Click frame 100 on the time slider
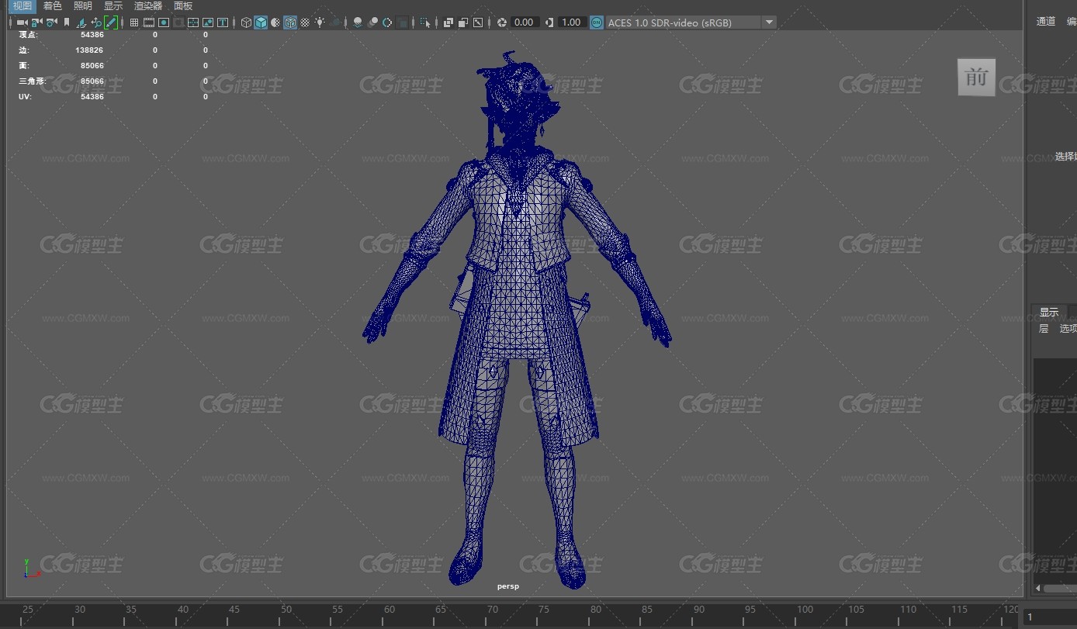The width and height of the screenshot is (1077, 629). [x=805, y=610]
